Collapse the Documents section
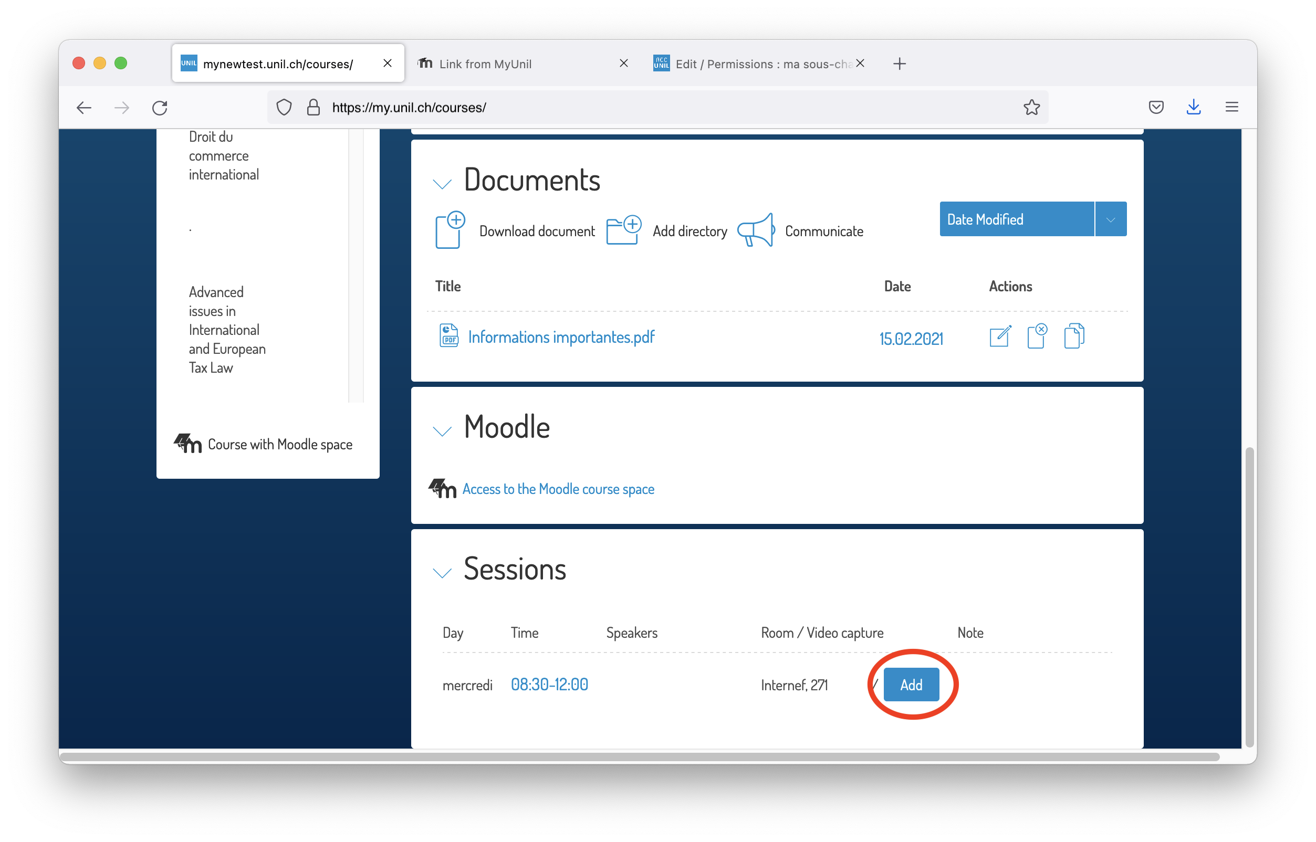The height and width of the screenshot is (842, 1316). (442, 184)
